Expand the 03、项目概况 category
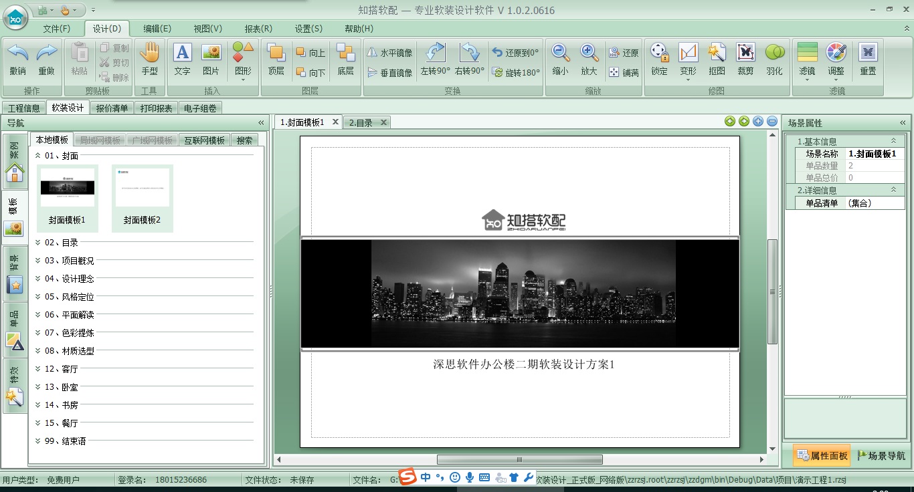 (38, 261)
